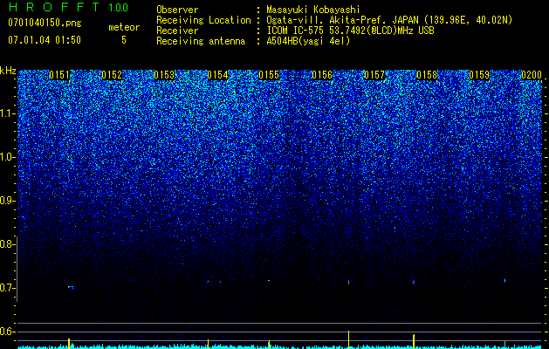The image size is (549, 349).
Task: Click the cyan echo dot before 0200
Action: click(x=504, y=280)
